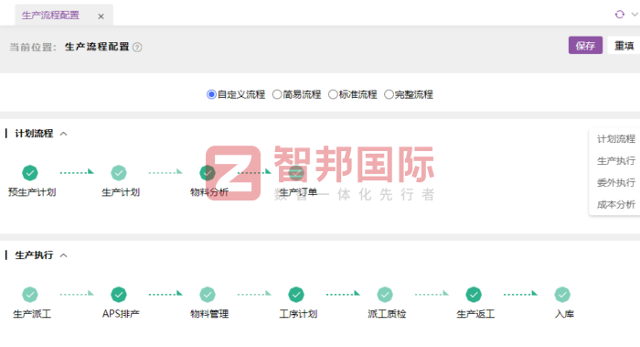Select the 标准流程 radio button
Image resolution: width=640 pixels, height=347 pixels.
(333, 94)
